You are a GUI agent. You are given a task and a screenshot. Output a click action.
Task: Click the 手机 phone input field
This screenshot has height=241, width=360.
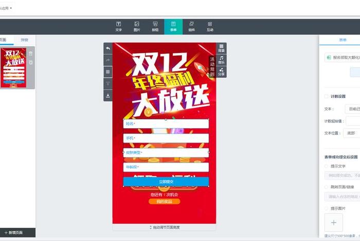pyautogui.click(x=166, y=138)
